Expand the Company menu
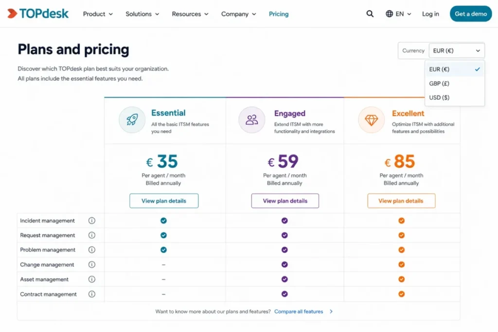Screen dimensions: 498x332 point(238,14)
